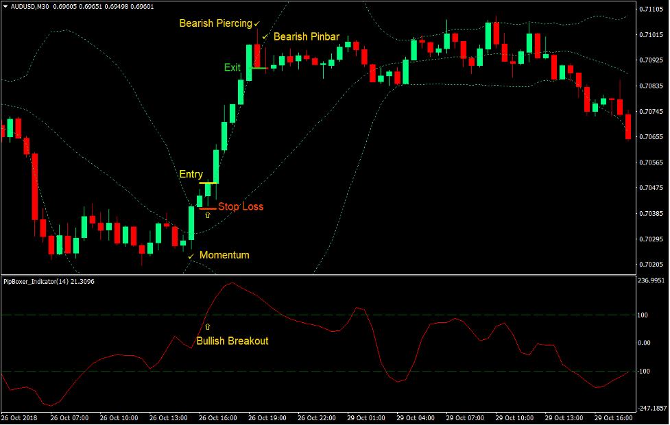Click the checkmark beside Bearish Piercing
670x425 pixels.
(257, 23)
